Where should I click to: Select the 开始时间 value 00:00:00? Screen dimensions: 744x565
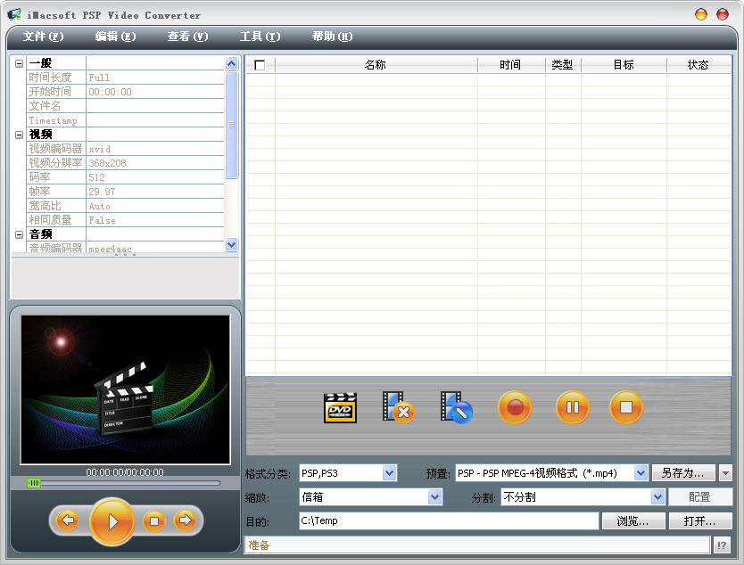coord(154,92)
